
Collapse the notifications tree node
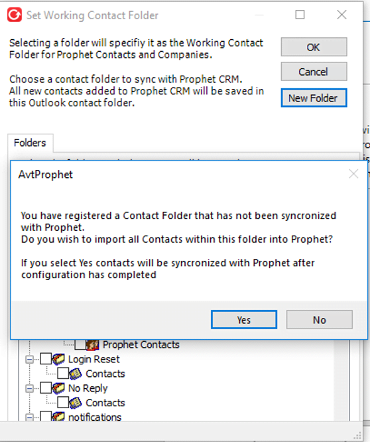29,417
